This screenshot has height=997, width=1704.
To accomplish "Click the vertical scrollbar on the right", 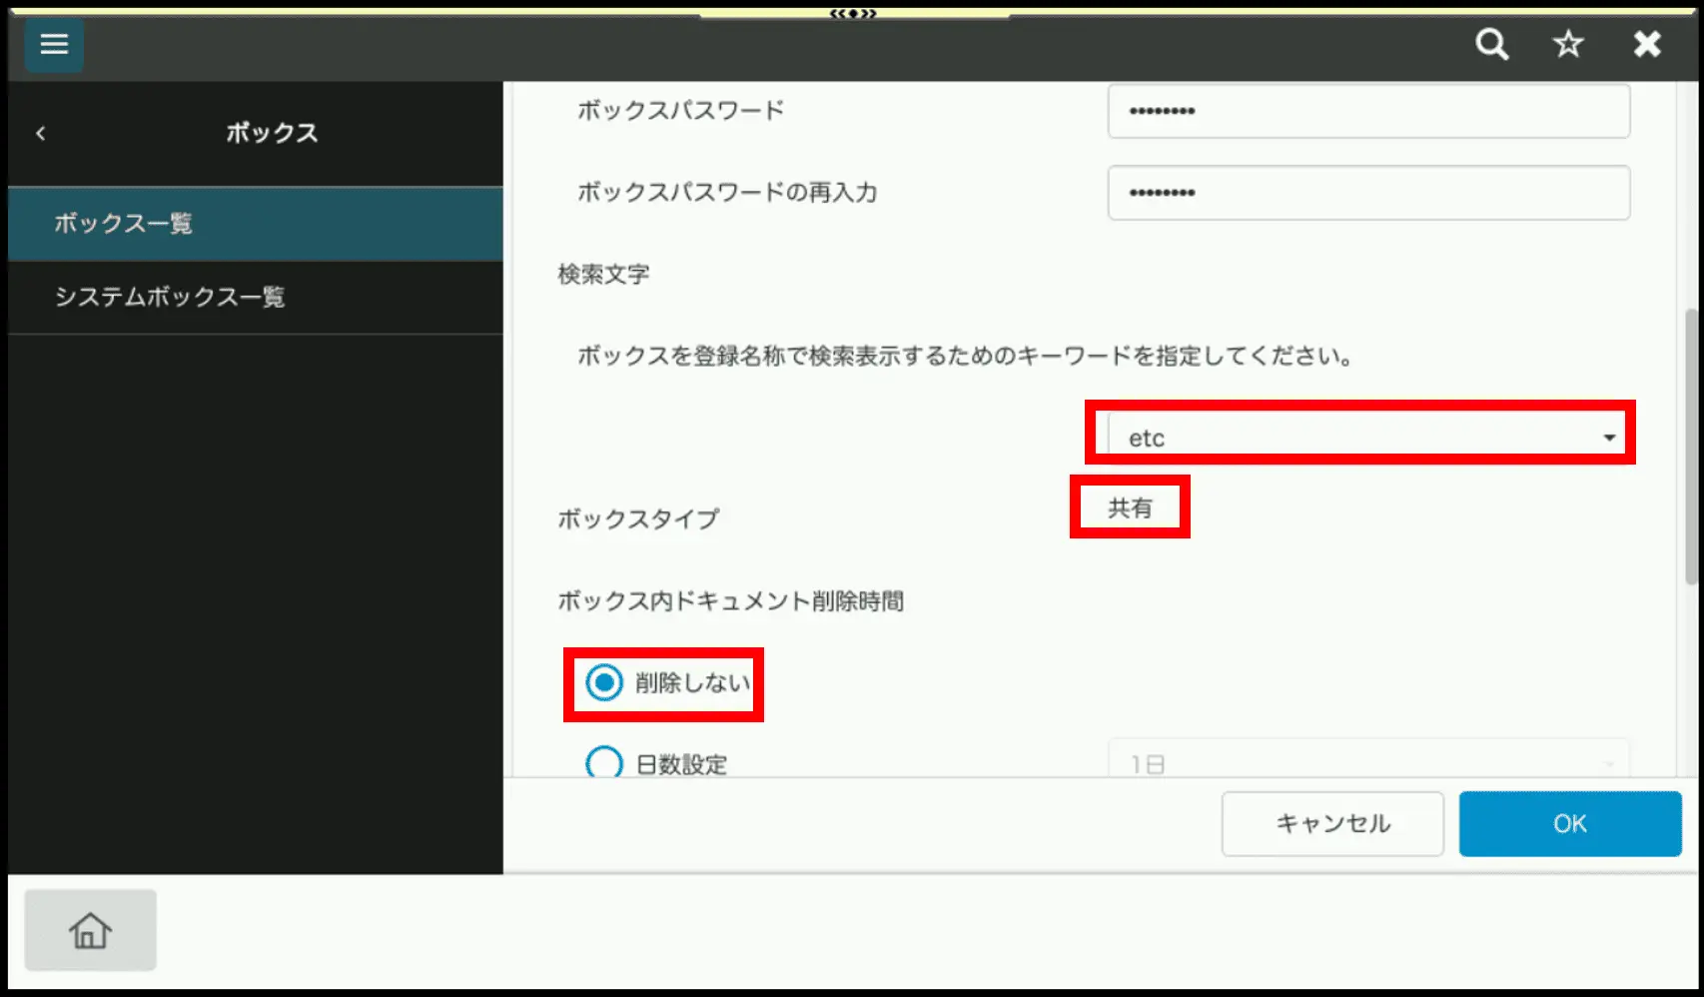I will [1690, 447].
